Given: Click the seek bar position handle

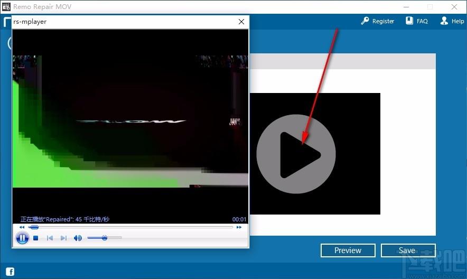Looking at the screenshot, I should point(34,227).
